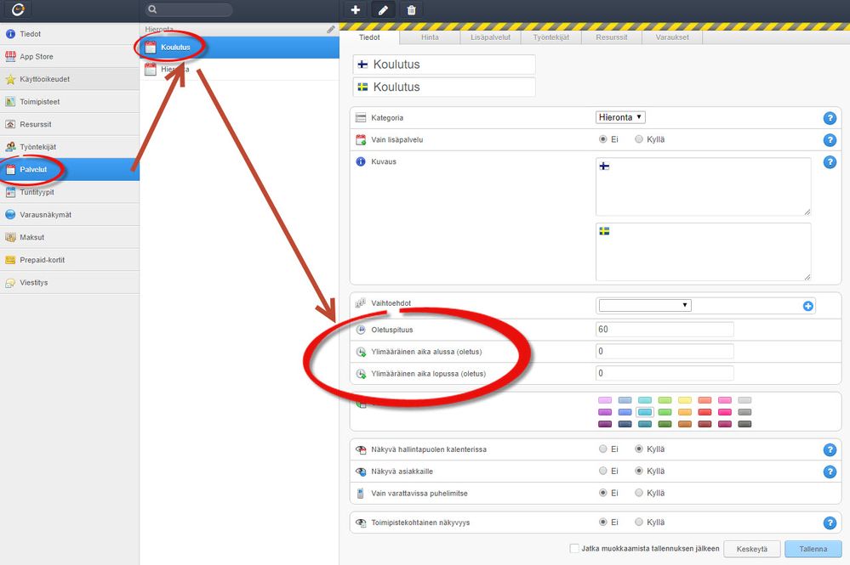The image size is (850, 565).
Task: Open help for Näkyvä hallintapuolen kalenterissa
Action: (830, 449)
